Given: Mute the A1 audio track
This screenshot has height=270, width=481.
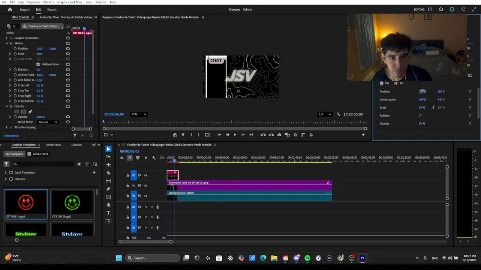Looking at the screenshot, I should point(146,207).
